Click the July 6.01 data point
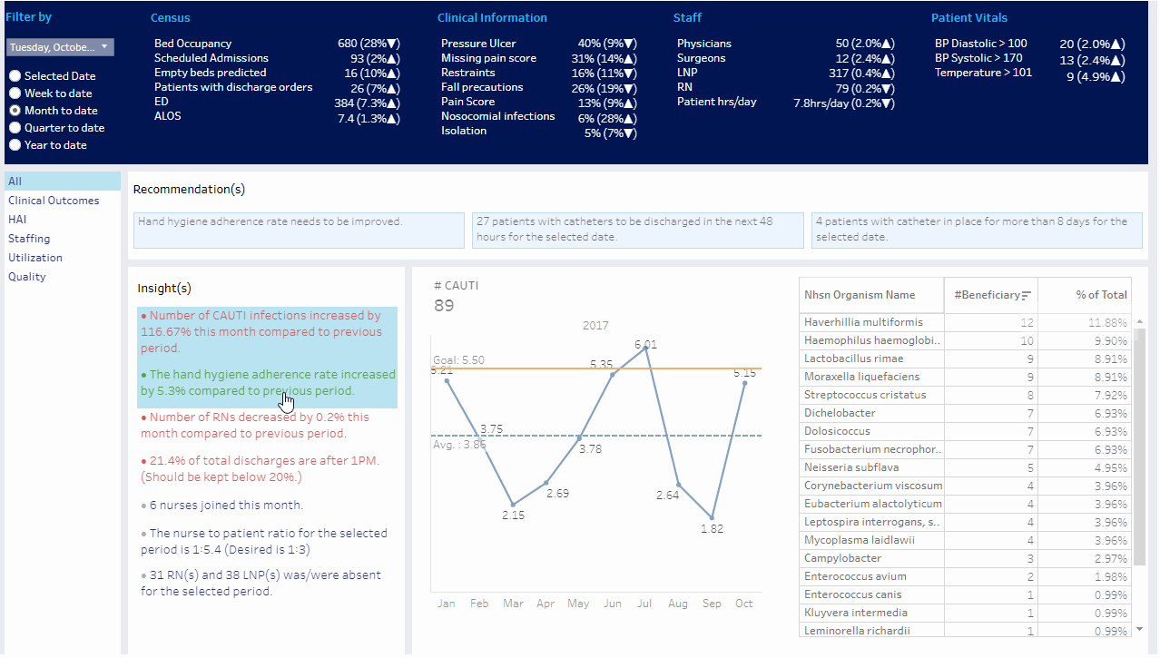Image resolution: width=1160 pixels, height=658 pixels. (645, 348)
